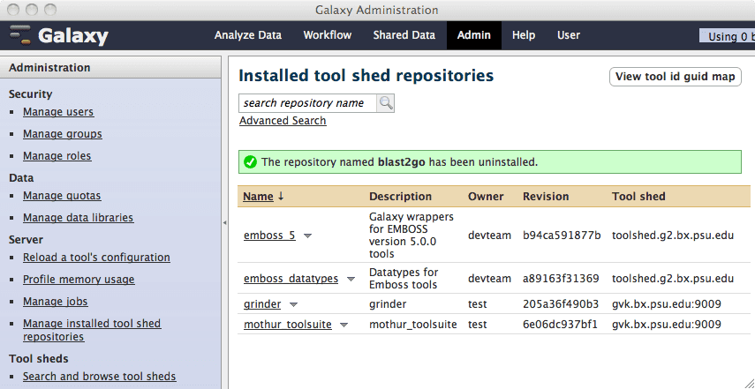Viewport: 755px width, 389px height.
Task: Click the Galaxy logo icon
Action: (21, 36)
